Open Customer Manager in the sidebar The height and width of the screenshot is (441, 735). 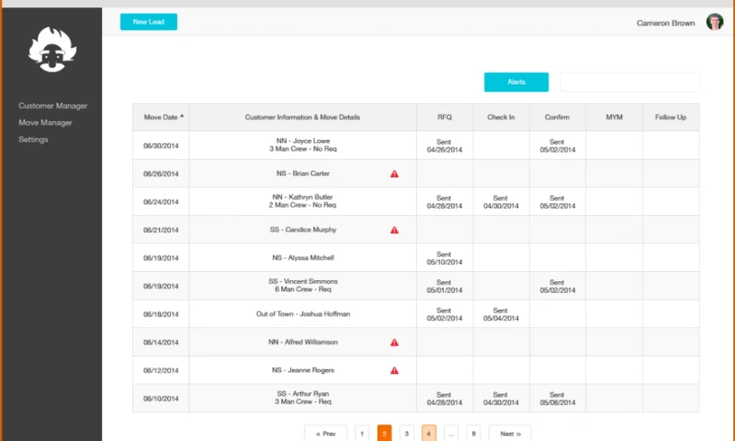click(52, 106)
